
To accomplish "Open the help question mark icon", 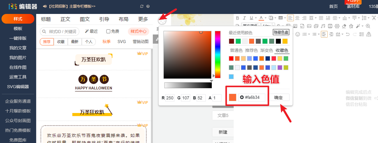I will [148, 6].
